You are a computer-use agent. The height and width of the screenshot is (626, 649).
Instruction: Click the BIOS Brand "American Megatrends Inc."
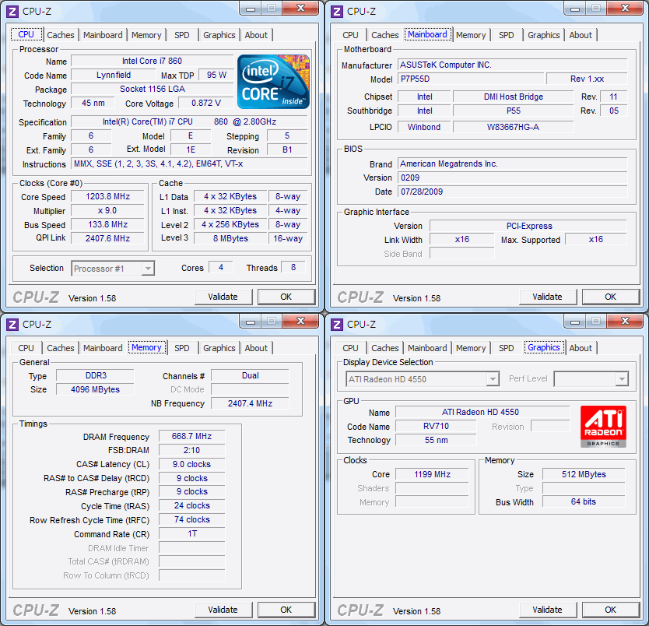pos(512,164)
